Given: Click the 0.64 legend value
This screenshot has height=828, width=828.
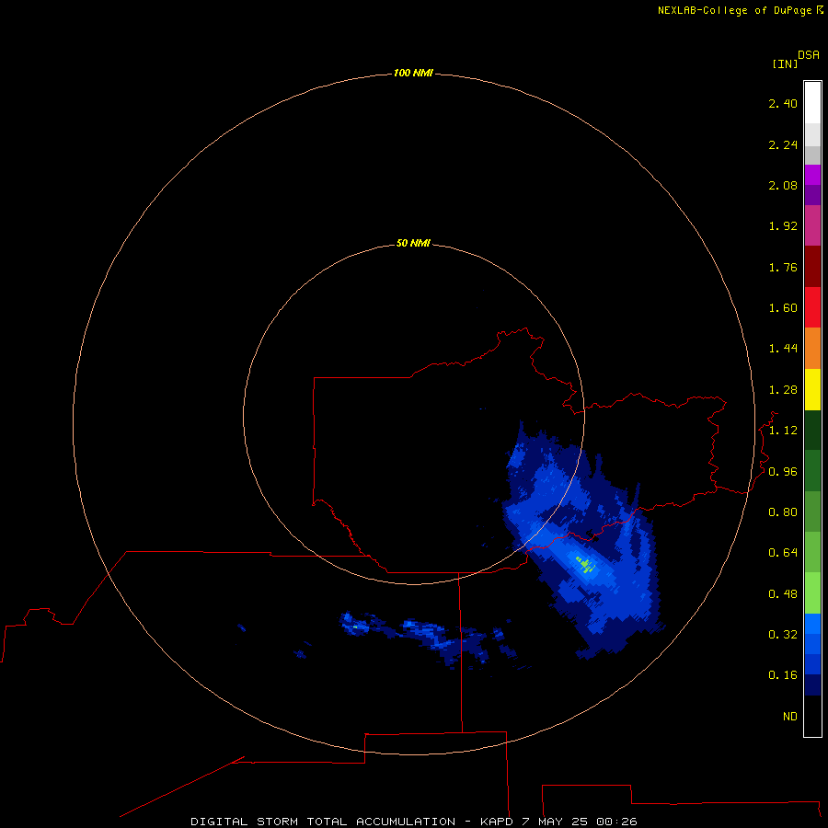Looking at the screenshot, I should coord(783,553).
